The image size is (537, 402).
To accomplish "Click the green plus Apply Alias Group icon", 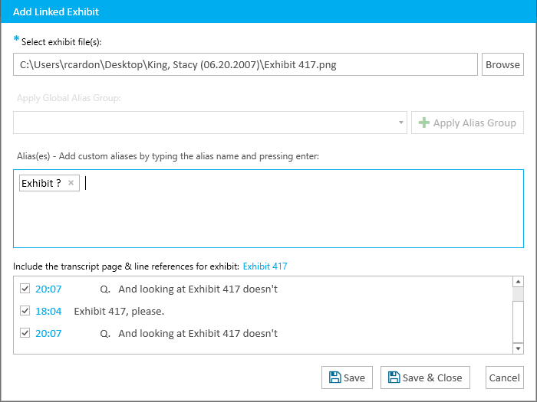I will click(x=424, y=123).
